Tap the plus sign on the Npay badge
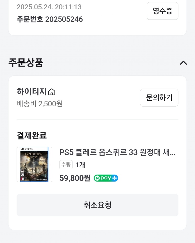This screenshot has height=243, width=195. (x=114, y=178)
